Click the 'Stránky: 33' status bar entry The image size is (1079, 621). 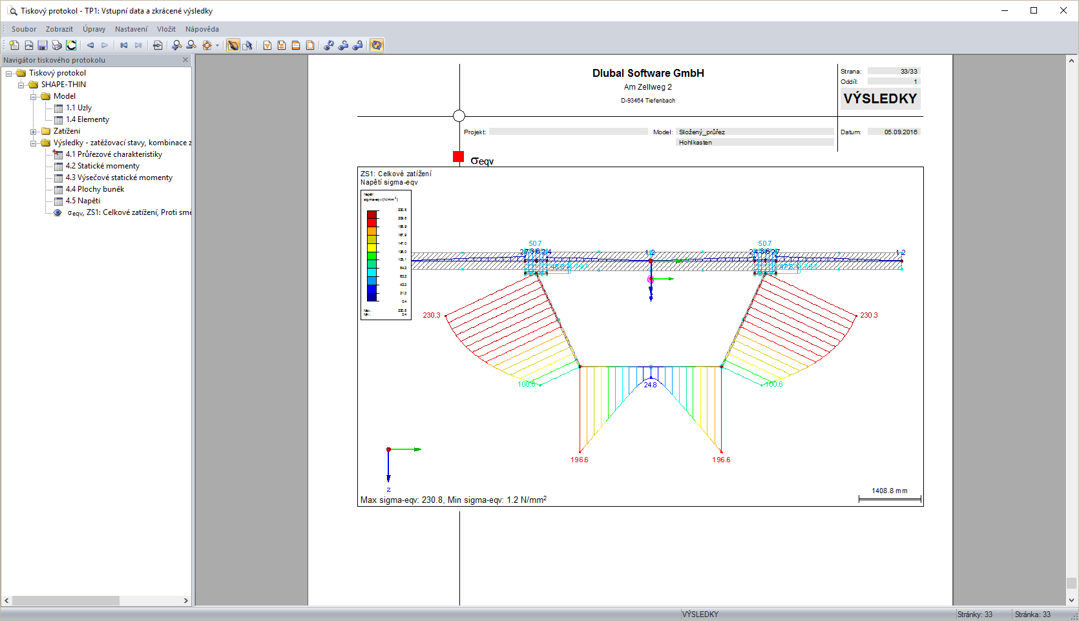pos(975,615)
